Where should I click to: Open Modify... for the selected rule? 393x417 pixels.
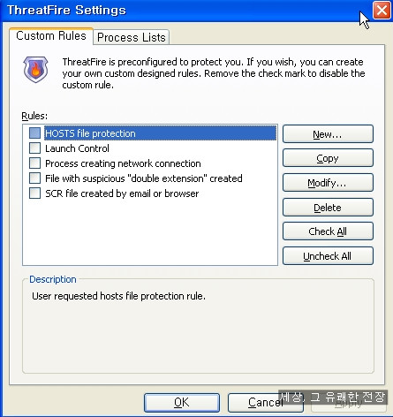pos(328,183)
